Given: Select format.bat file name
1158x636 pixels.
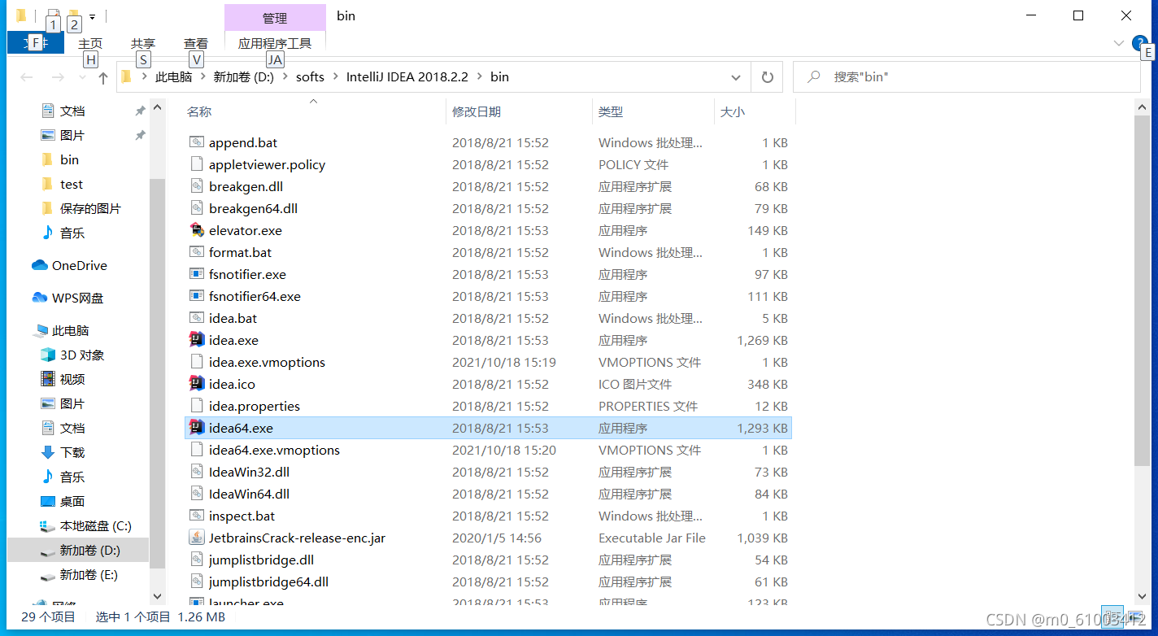Looking at the screenshot, I should click(x=240, y=252).
